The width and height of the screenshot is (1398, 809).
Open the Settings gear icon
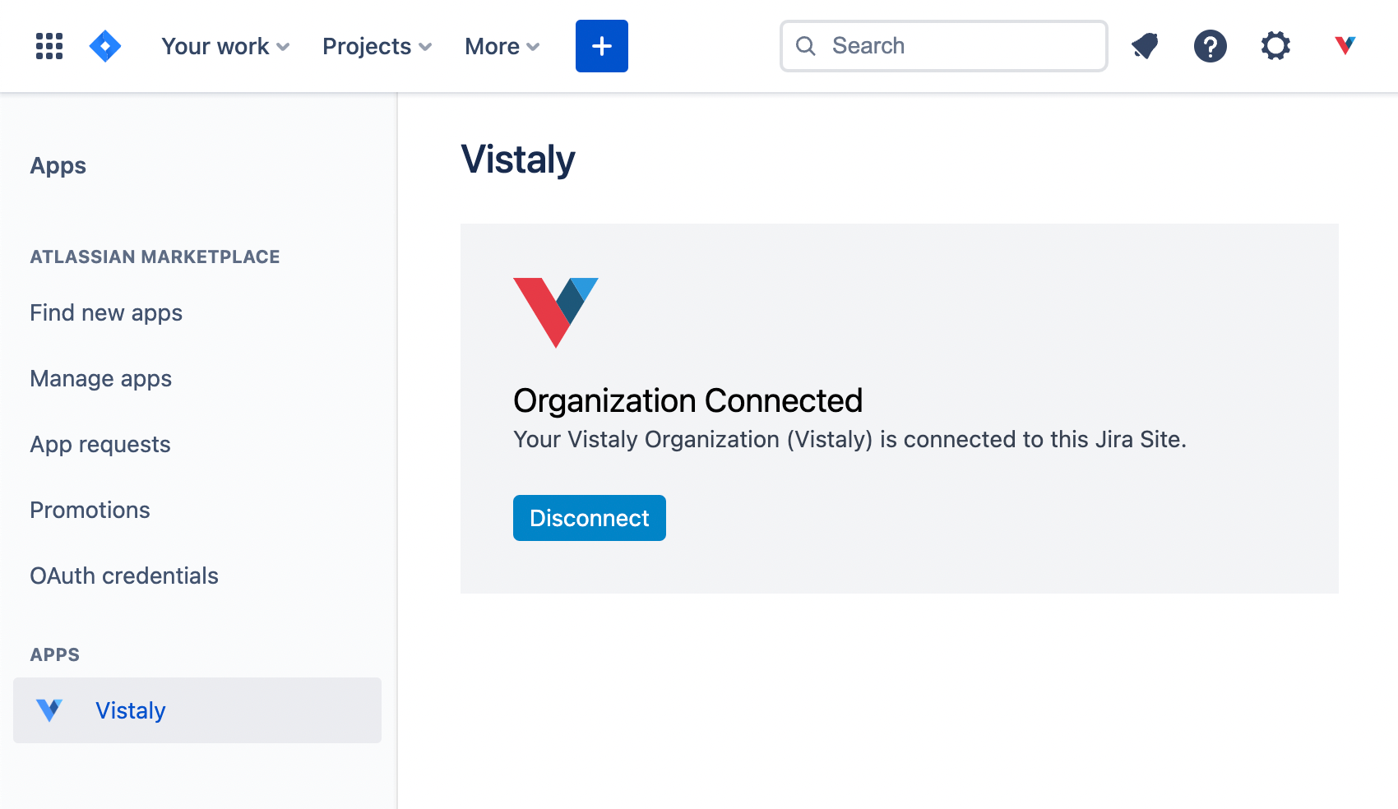1275,46
